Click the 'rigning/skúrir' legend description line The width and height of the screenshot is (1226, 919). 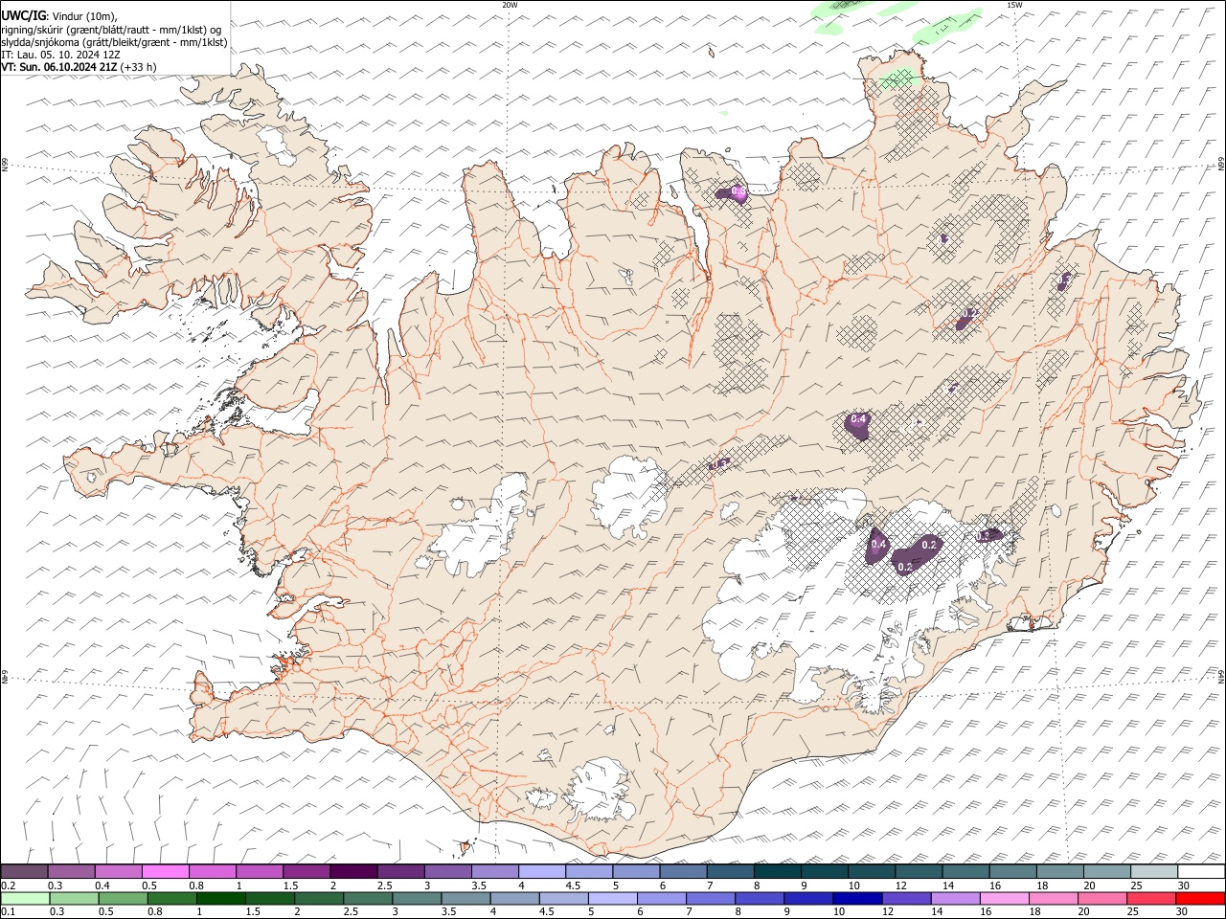click(111, 30)
